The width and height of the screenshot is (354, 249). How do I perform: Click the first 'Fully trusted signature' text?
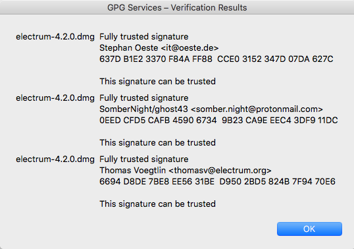144,37
